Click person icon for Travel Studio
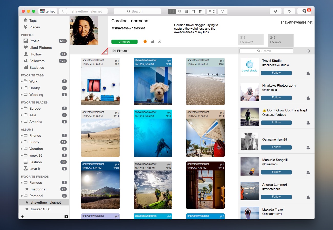 (308, 73)
